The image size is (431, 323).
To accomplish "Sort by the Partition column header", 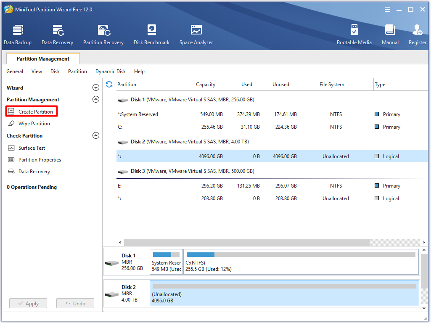I will (151, 85).
